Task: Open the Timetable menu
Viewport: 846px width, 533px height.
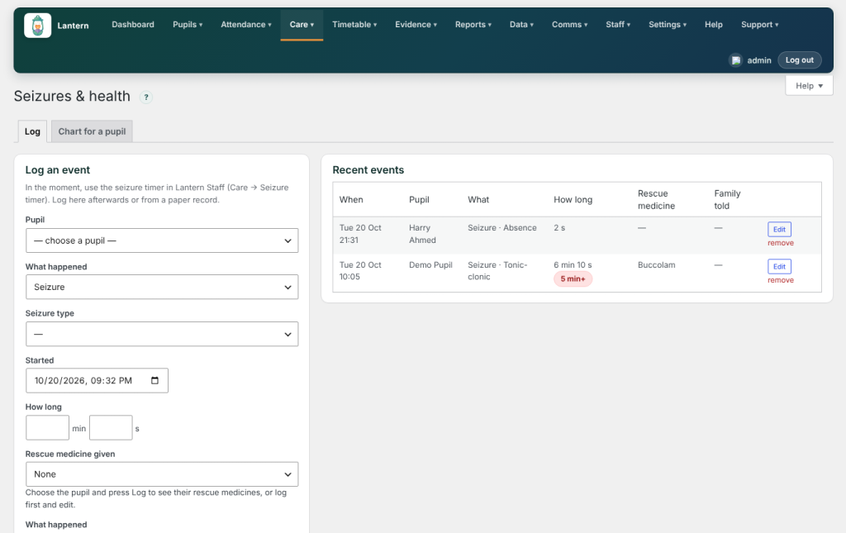Action: 354,24
